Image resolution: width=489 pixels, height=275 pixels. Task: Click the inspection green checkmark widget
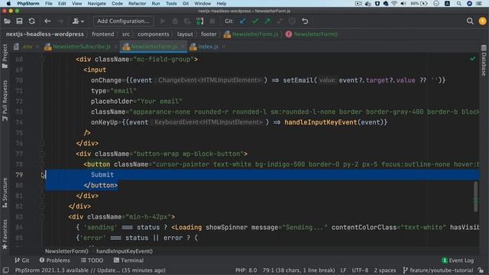point(473,59)
